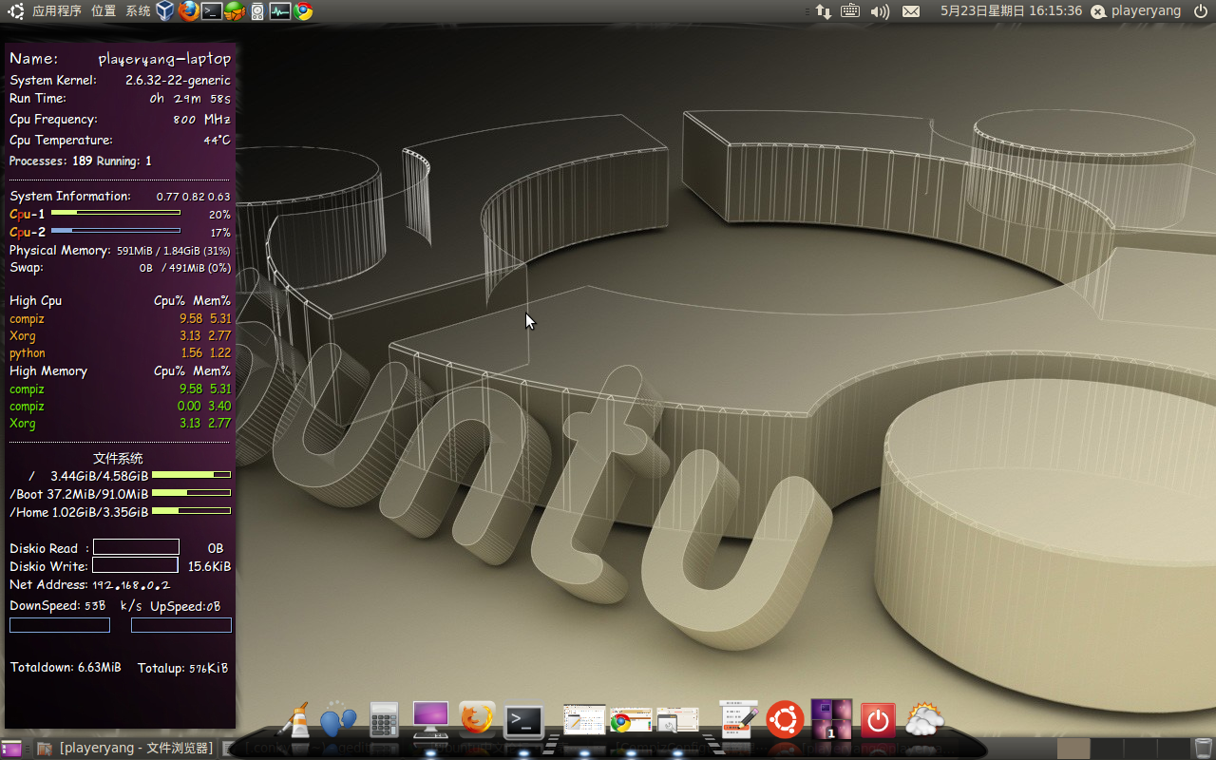The image size is (1216, 760).
Task: Open the clock showing 16:15:36
Action: click(x=1011, y=11)
